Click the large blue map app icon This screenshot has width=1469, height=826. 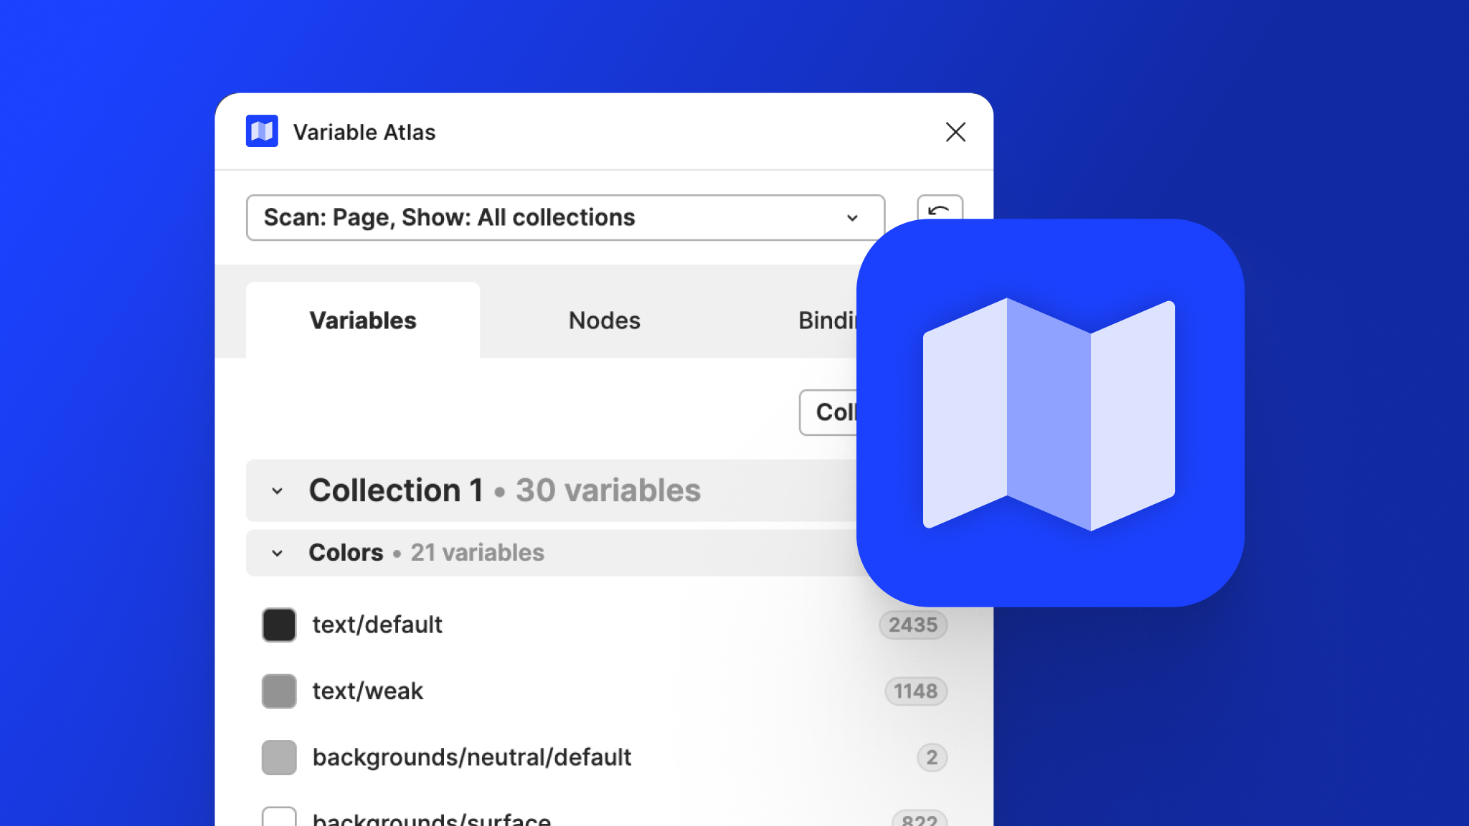click(x=1049, y=413)
